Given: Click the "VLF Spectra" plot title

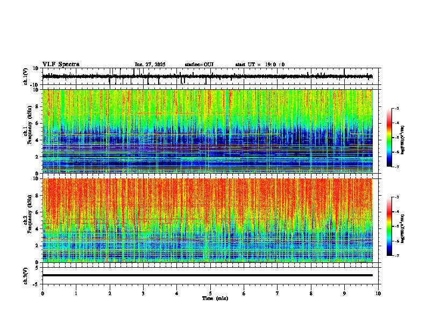Looking at the screenshot, I should (61, 65).
